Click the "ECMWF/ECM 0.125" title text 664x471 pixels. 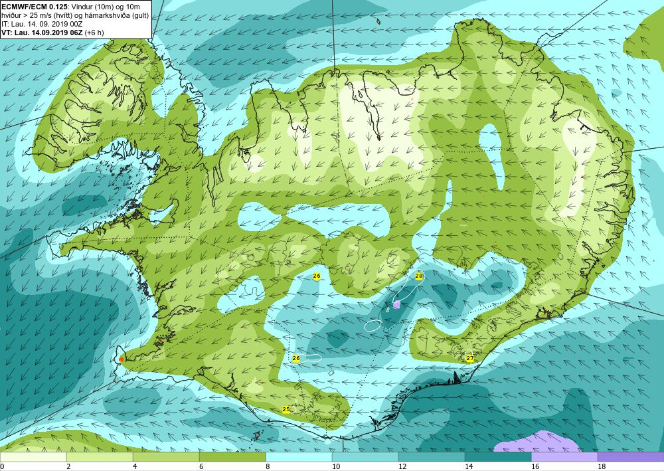[34, 7]
